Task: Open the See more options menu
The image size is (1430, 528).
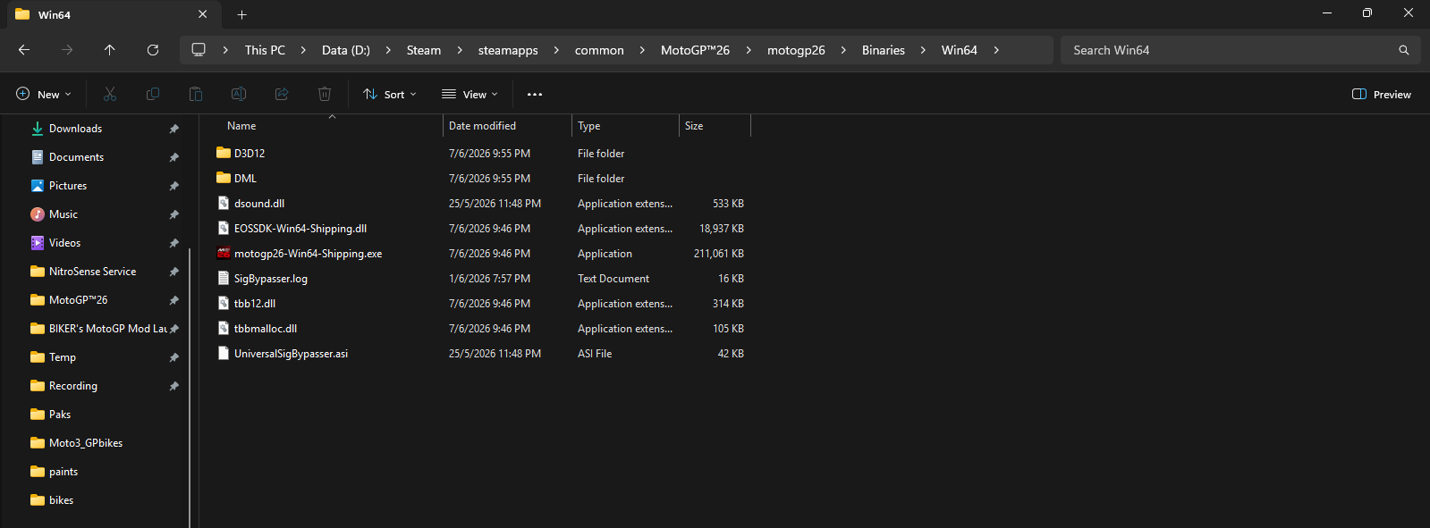Action: tap(535, 94)
